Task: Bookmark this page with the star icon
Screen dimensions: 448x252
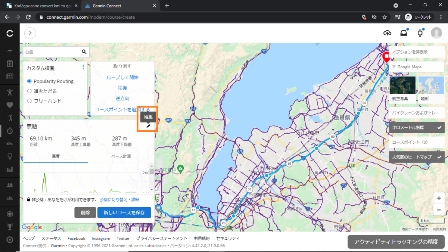Action: point(385,17)
